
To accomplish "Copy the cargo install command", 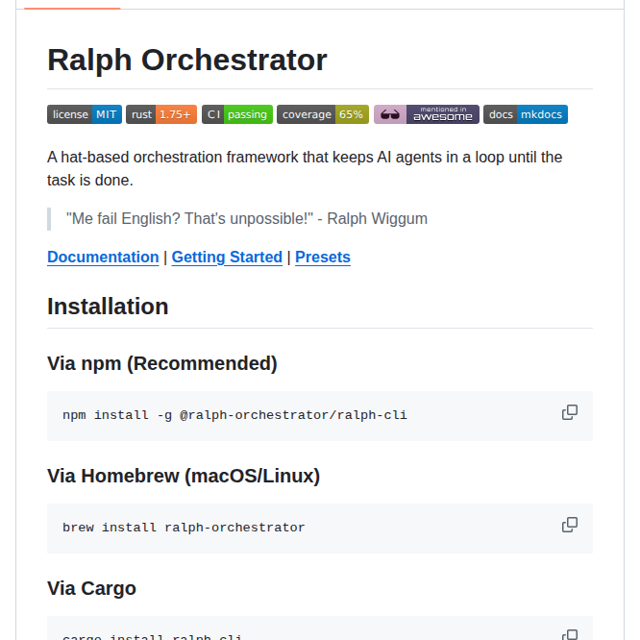I will pos(570,635).
